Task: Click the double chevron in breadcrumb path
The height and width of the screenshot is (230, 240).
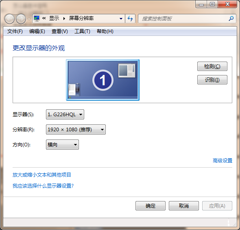Action: [44, 18]
